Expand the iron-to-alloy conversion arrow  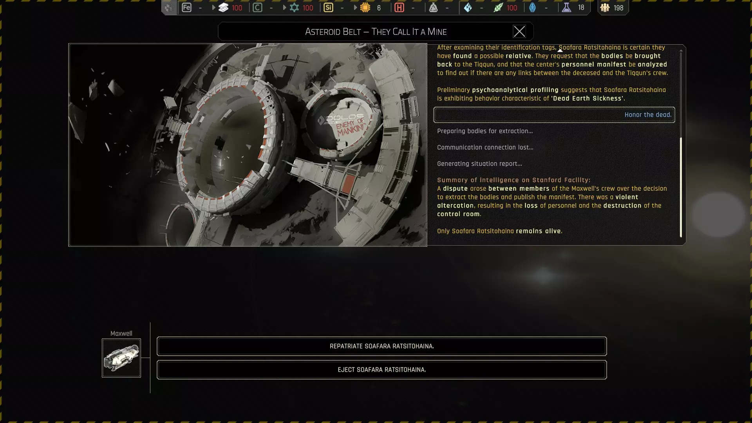point(213,7)
